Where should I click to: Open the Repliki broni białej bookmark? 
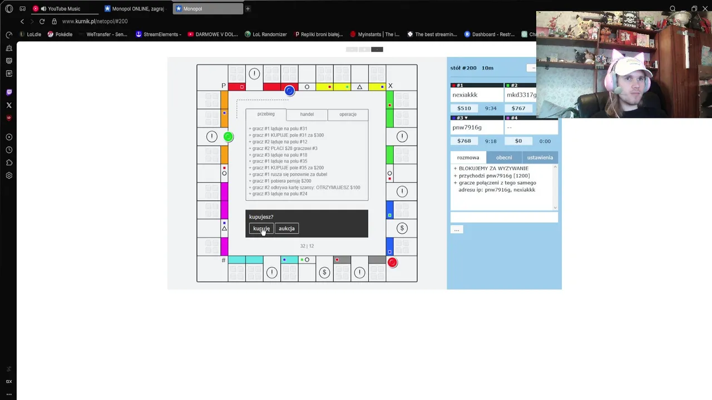pos(319,34)
